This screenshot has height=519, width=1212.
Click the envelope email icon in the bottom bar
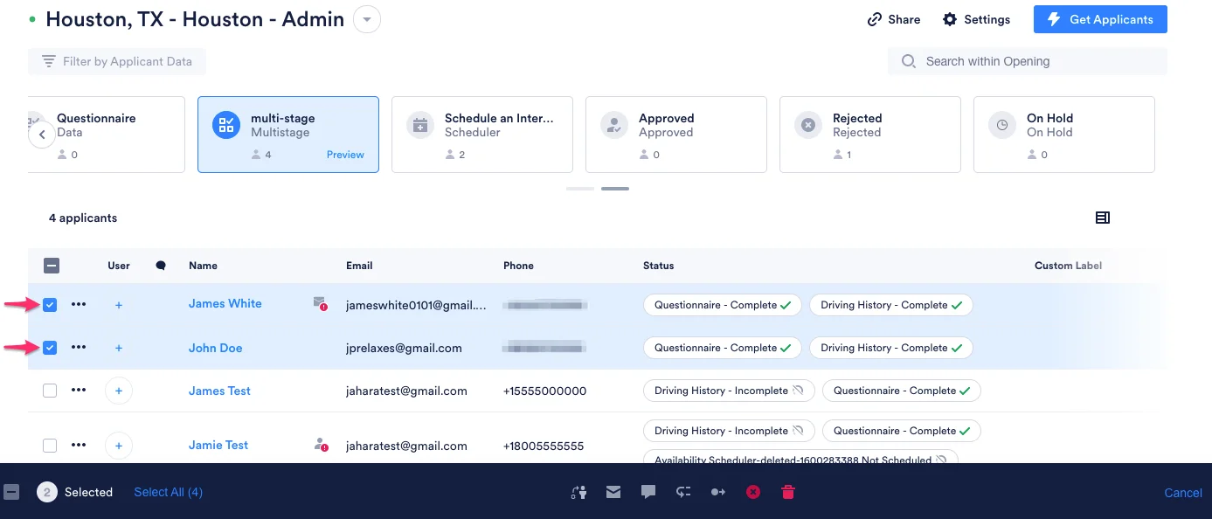tap(613, 492)
